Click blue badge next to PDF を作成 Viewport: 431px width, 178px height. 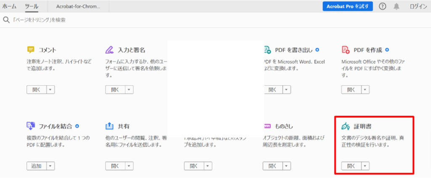point(387,50)
